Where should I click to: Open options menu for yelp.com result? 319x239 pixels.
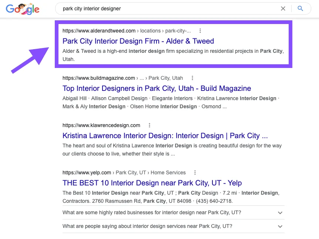click(195, 173)
